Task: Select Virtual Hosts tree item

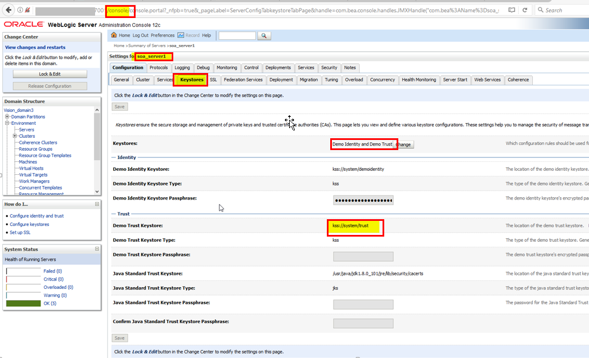Action: click(x=31, y=168)
